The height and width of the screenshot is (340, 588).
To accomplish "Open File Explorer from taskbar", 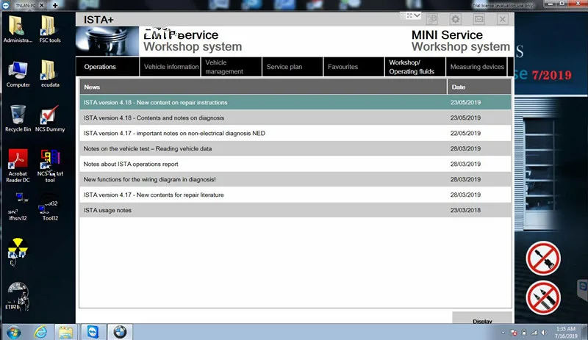I will click(65, 332).
